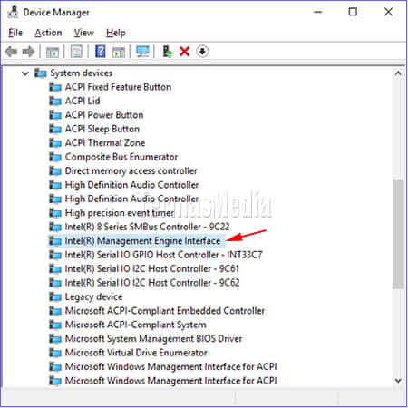
Task: Open the blue Help question mark icon
Action: (101, 52)
